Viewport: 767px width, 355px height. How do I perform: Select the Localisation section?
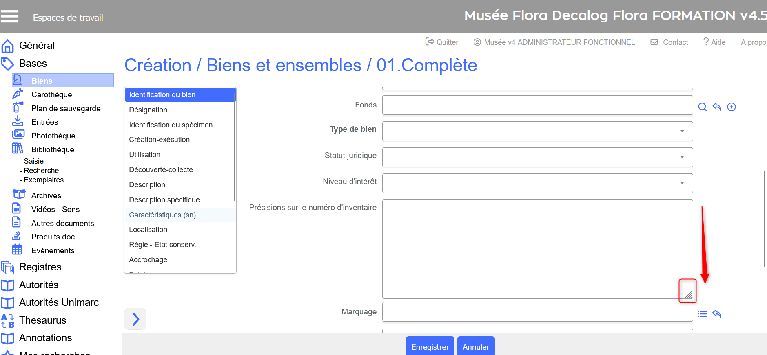[x=148, y=230]
